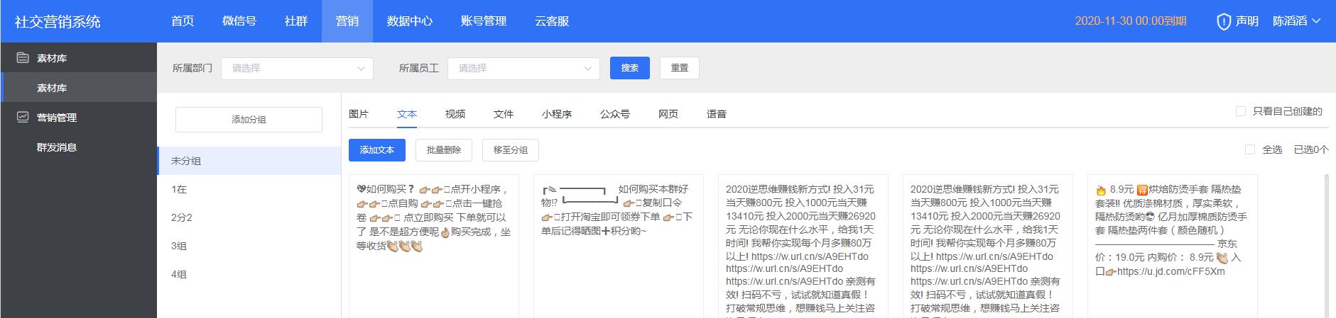The height and width of the screenshot is (318, 1336).
Task: Click the first 2020逆思维赚钱新方式 text card
Action: point(803,246)
